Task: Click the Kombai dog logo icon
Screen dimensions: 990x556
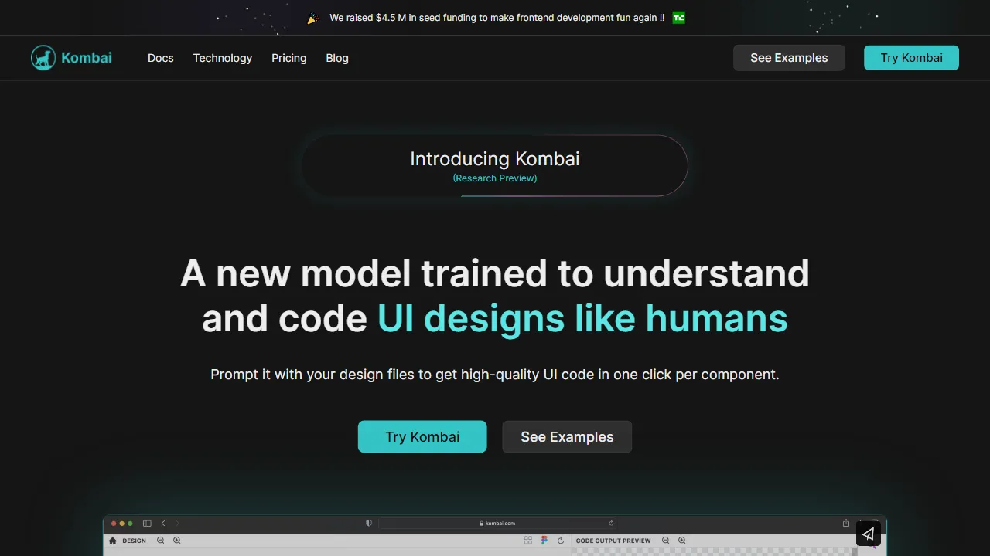Action: pyautogui.click(x=43, y=58)
